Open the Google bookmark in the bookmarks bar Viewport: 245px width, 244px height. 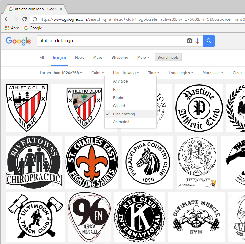point(33,28)
